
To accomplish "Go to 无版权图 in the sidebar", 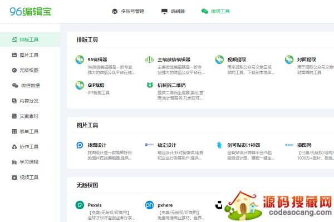I will (29, 70).
